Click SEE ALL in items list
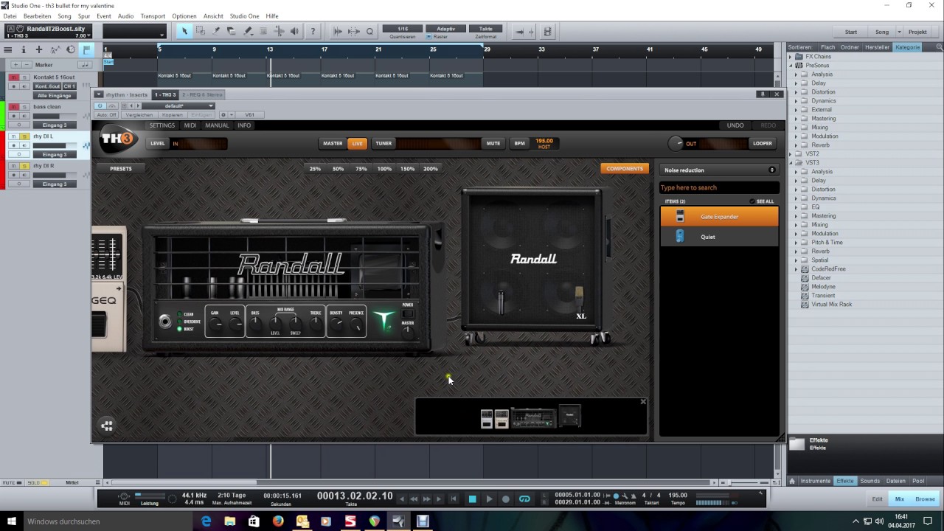 tap(762, 201)
